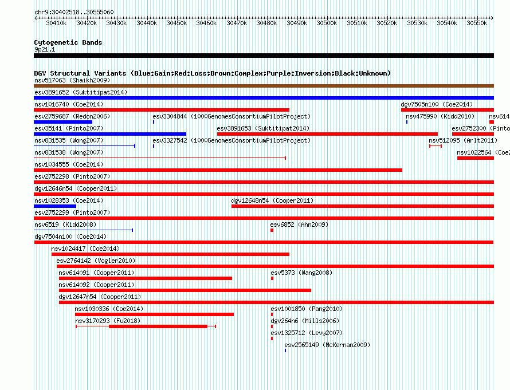This screenshot has height=390, width=510.
Task: Open nsv3170293 (Fu2018) label
Action: 108,321
